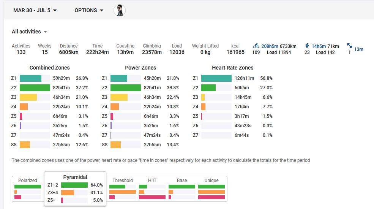The image size is (374, 209).
Task: Click the diagonal arrows activity icon
Action: click(349, 46)
